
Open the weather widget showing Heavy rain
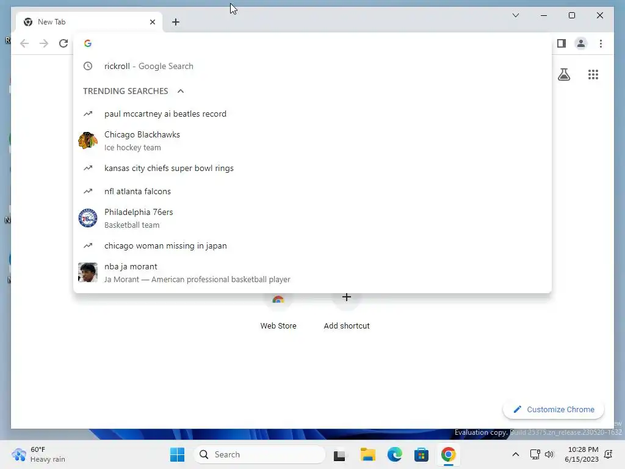pyautogui.click(x=38, y=454)
